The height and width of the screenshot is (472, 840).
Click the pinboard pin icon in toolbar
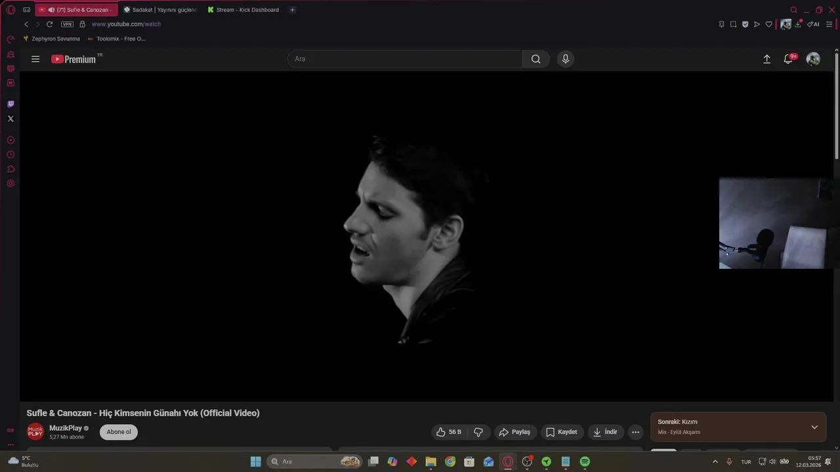[x=721, y=24]
